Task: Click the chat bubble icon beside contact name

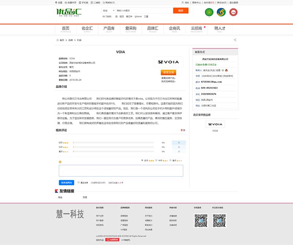Action: [223, 70]
